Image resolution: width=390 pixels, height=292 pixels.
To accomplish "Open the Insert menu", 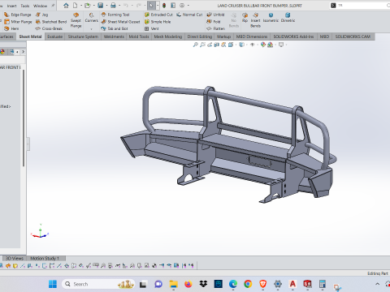I will pyautogui.click(x=11, y=6).
